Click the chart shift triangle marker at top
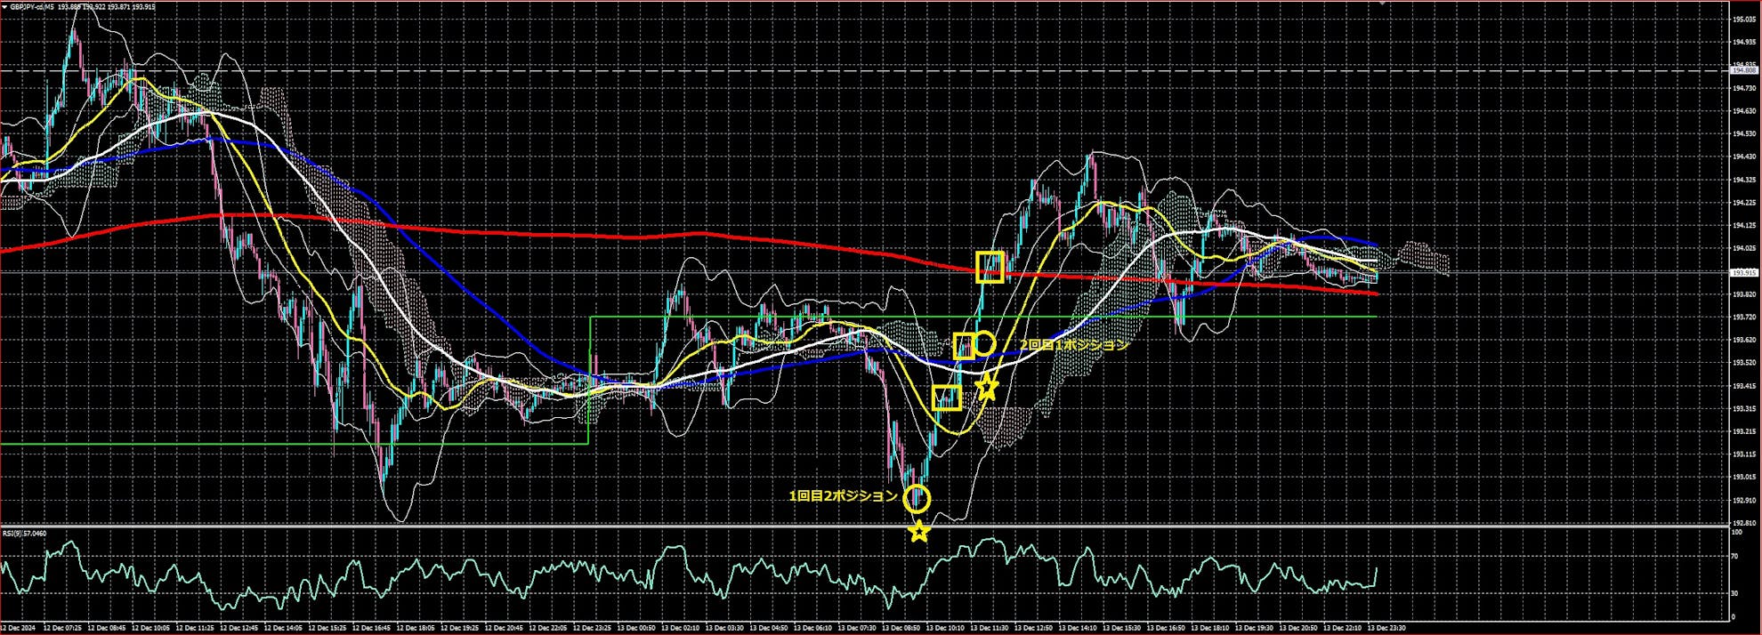Viewport: 1762px width, 635px height. coord(1382,4)
